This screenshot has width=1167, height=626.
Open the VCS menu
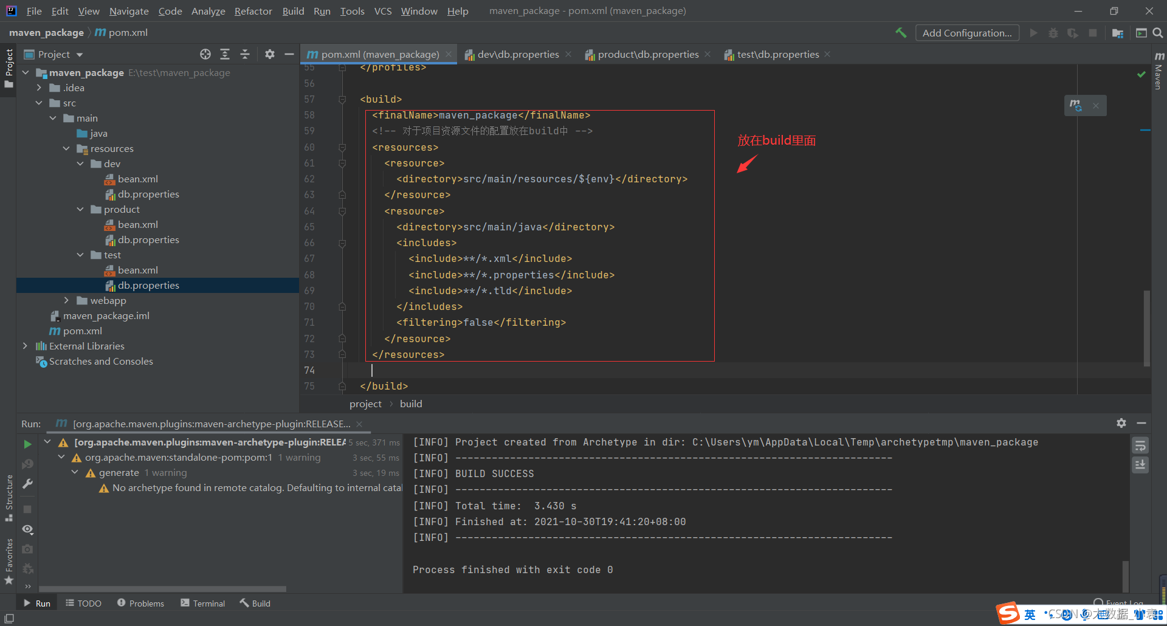point(383,11)
